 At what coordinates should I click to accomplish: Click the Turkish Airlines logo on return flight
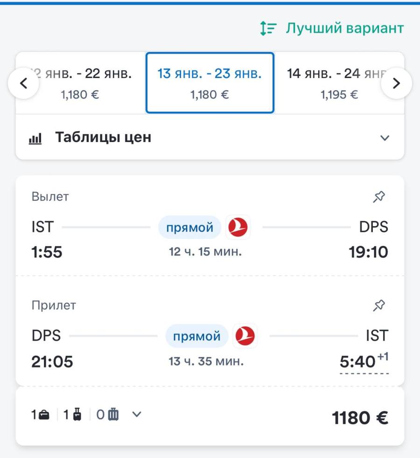tap(245, 336)
